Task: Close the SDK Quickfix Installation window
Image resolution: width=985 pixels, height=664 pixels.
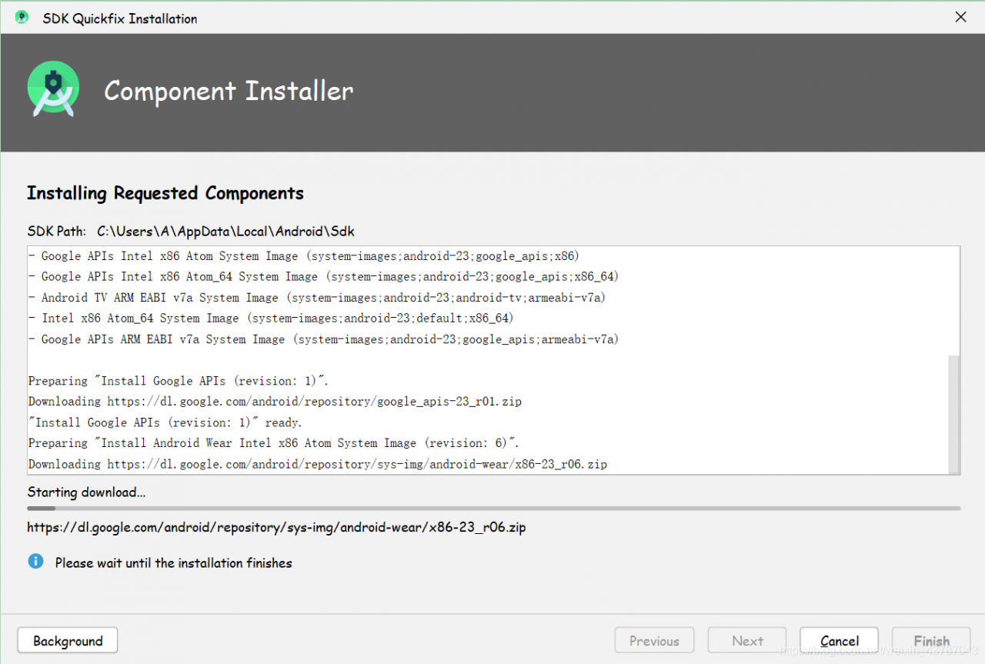Action: coord(960,18)
